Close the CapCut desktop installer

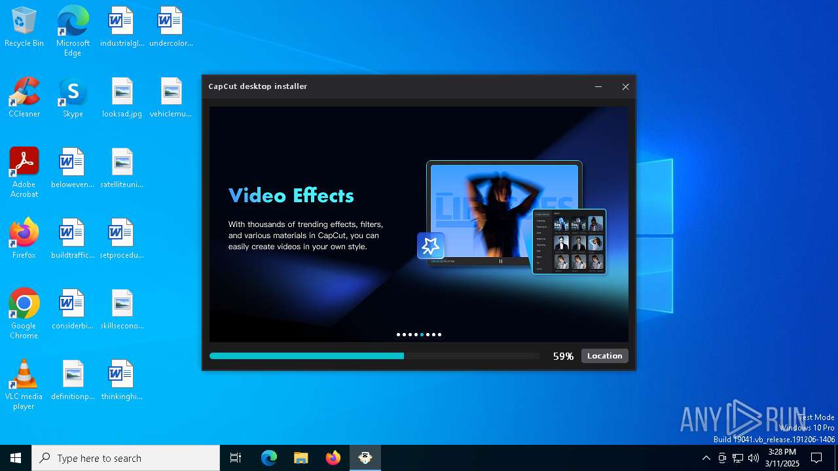click(x=625, y=86)
